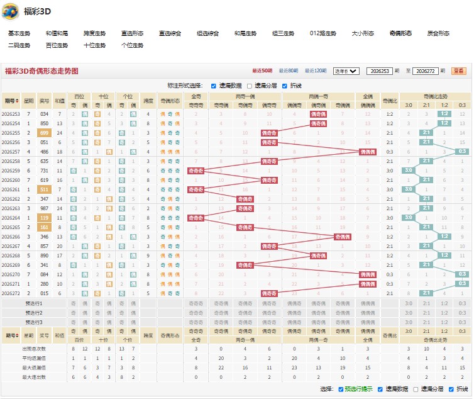Select 2:1 ratio in 预选行2
The width and height of the screenshot is (474, 399).
click(x=426, y=313)
